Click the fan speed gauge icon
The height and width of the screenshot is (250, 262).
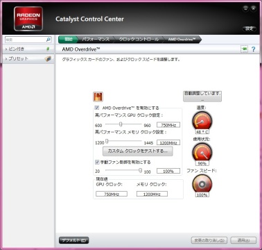pyautogui.click(x=202, y=184)
